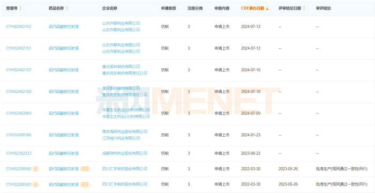Viewport: 375px width, 193px height.
Task: Open 南京海辰药业股份有限公司 company link
Action: coord(125,132)
